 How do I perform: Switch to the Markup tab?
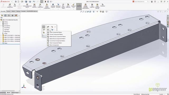point(18,11)
